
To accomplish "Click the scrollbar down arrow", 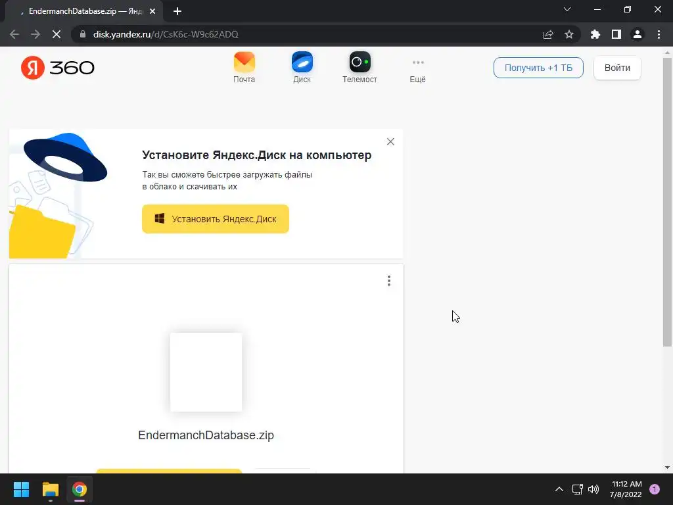I will (x=667, y=468).
